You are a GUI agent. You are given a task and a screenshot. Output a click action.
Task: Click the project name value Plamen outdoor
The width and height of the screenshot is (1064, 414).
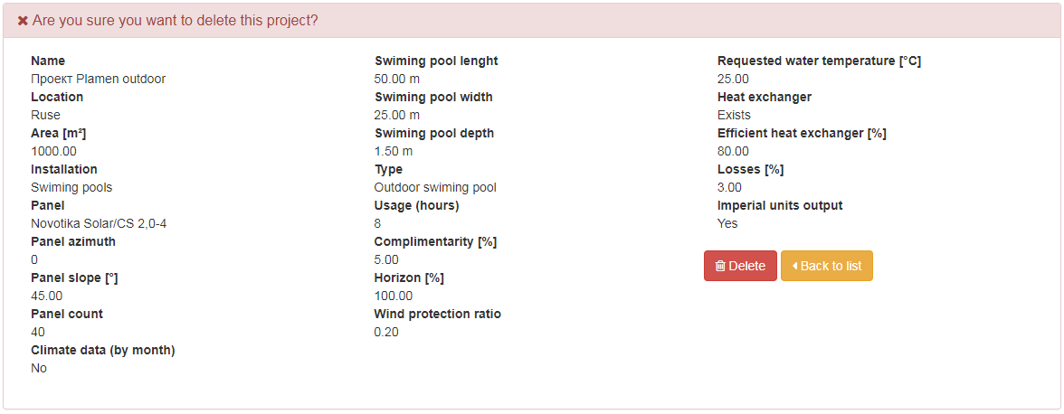point(99,79)
